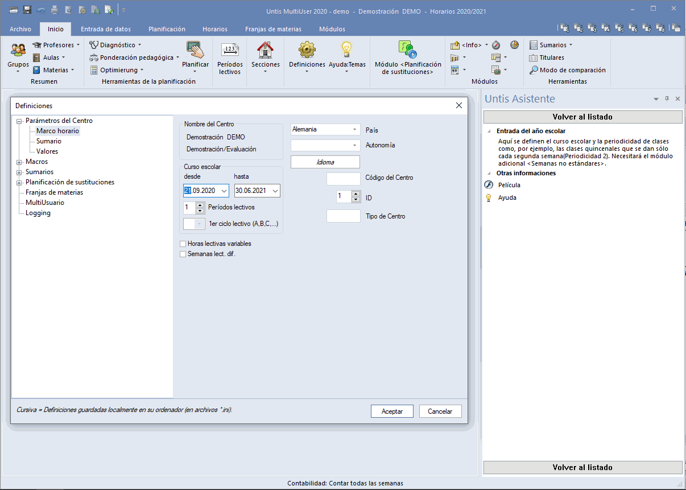686x490 pixels.
Task: Switch to Entrada de datos tab
Action: point(106,29)
